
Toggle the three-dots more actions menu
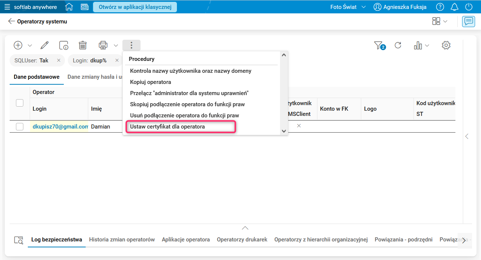132,45
